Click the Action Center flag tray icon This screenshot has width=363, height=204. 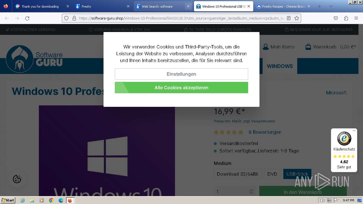click(x=336, y=200)
